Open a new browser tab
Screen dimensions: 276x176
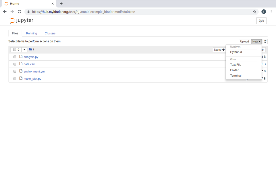61,4
